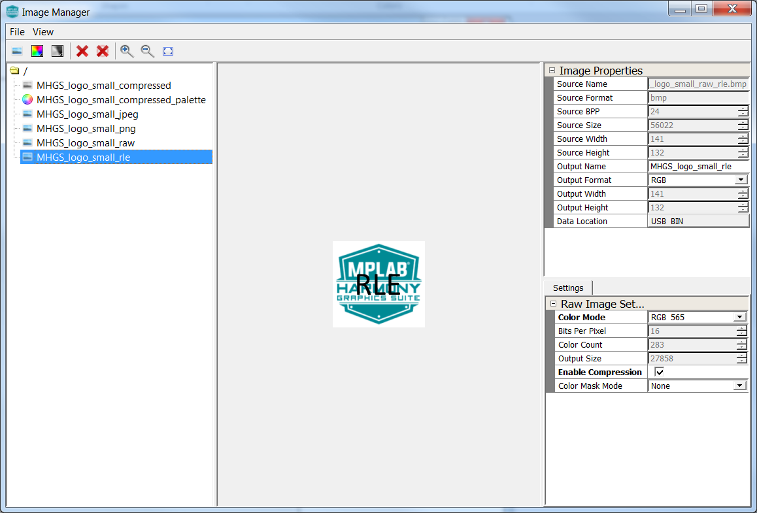This screenshot has width=757, height=513.
Task: Select MHGS_logo_small_compressed_palette item
Action: 121,100
